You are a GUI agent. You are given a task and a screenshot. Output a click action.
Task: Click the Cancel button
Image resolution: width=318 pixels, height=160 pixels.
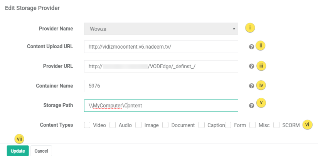[x=41, y=151]
